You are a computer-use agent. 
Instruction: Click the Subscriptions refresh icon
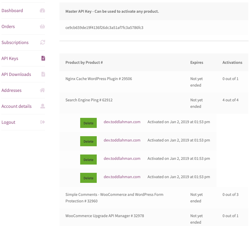pyautogui.click(x=42, y=42)
